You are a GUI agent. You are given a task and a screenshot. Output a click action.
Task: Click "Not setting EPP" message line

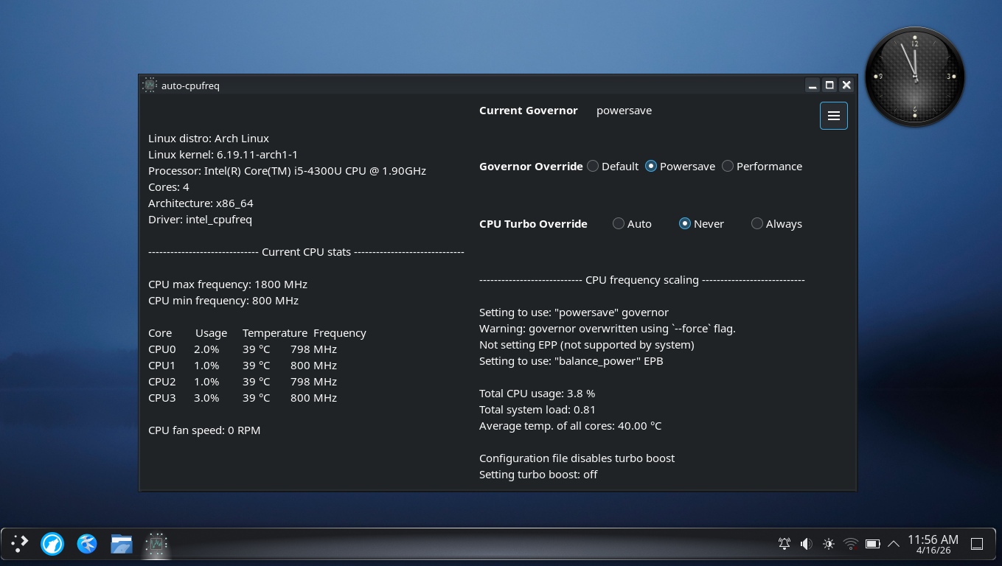click(x=587, y=345)
